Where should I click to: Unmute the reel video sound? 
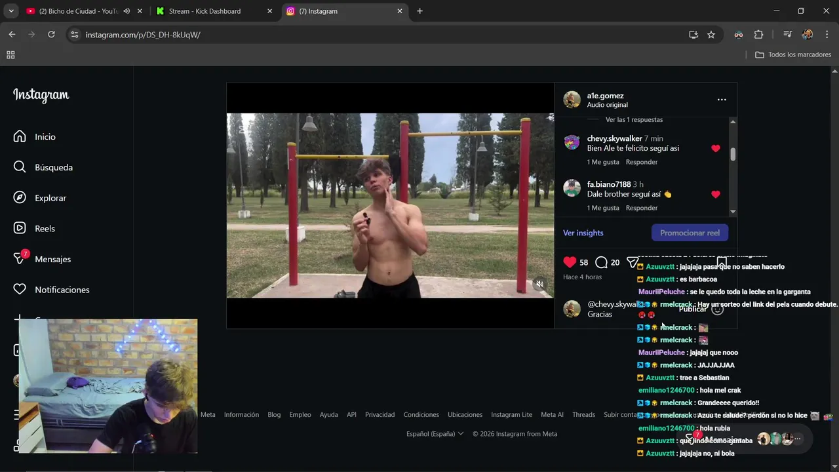(x=539, y=284)
